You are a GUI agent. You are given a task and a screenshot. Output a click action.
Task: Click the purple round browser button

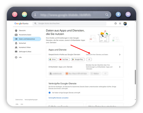coord(128,14)
